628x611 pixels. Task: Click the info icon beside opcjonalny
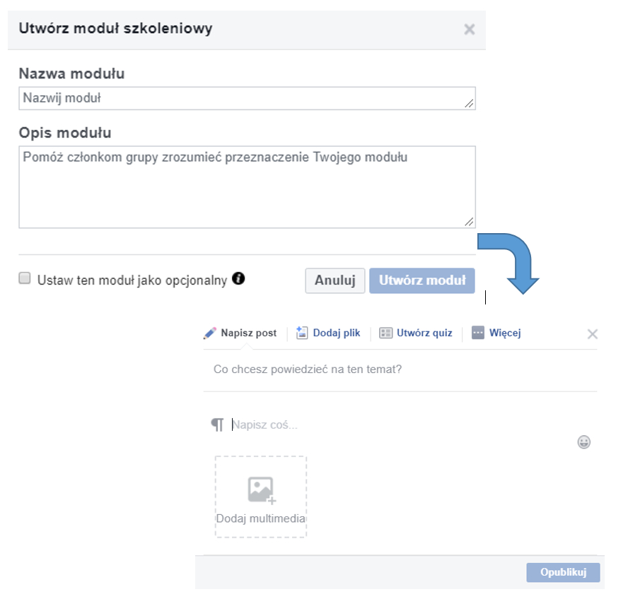[238, 278]
